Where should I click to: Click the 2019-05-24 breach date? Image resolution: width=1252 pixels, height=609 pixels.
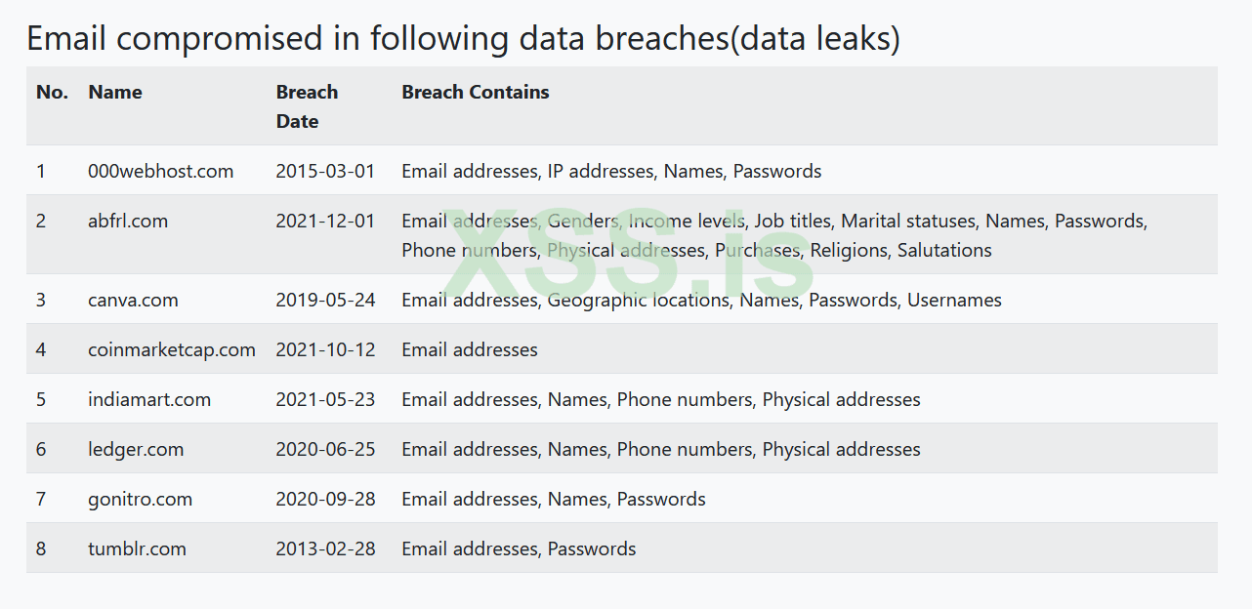pyautogui.click(x=325, y=301)
